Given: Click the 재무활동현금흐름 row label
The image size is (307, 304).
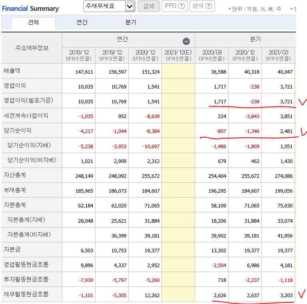Looking at the screenshot, I should tap(26, 294).
